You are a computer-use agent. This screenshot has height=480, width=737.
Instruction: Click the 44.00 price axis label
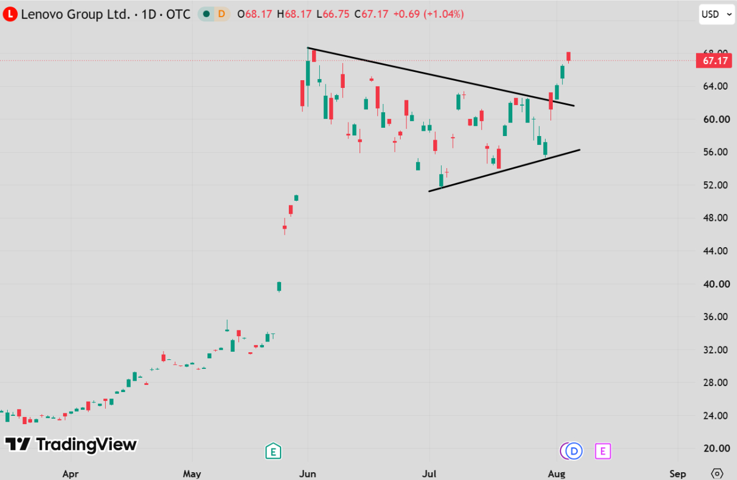click(716, 251)
